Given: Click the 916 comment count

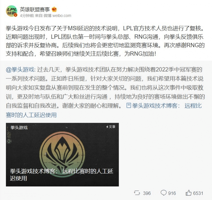Looking at the screenshot, I should (x=172, y=193).
